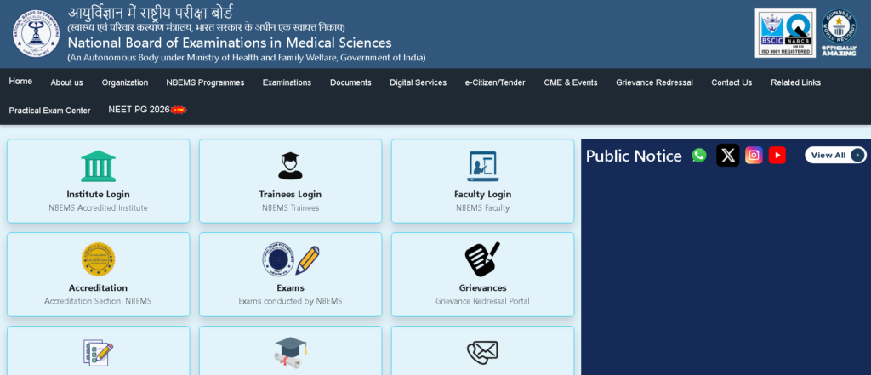Open the Instagram social icon
The image size is (871, 375).
coord(754,155)
